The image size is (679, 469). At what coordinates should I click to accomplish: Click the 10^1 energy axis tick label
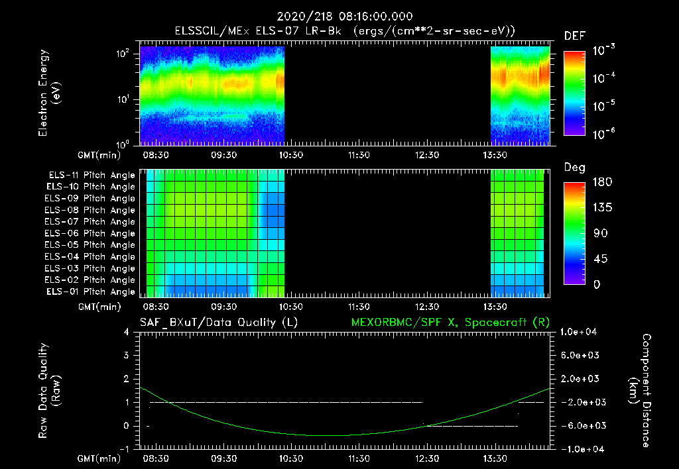click(123, 99)
